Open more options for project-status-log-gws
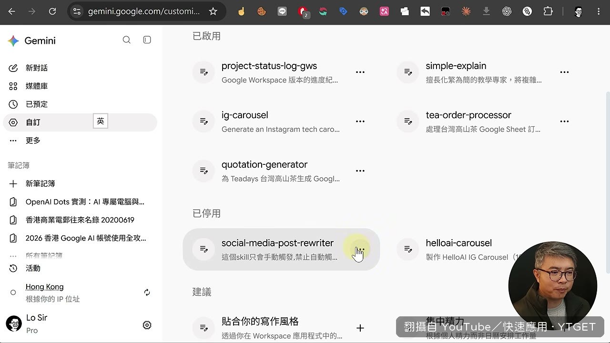 (360, 72)
